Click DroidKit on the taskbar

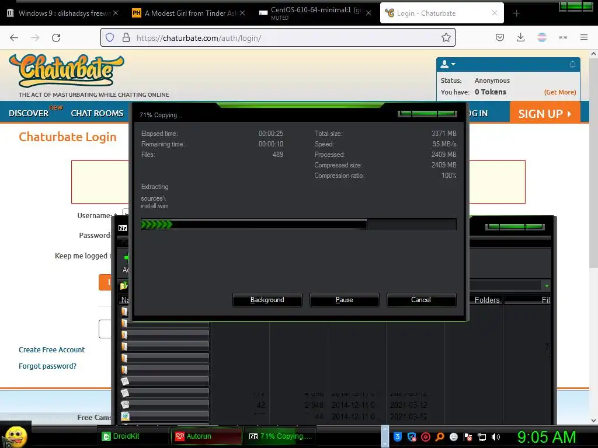click(134, 436)
